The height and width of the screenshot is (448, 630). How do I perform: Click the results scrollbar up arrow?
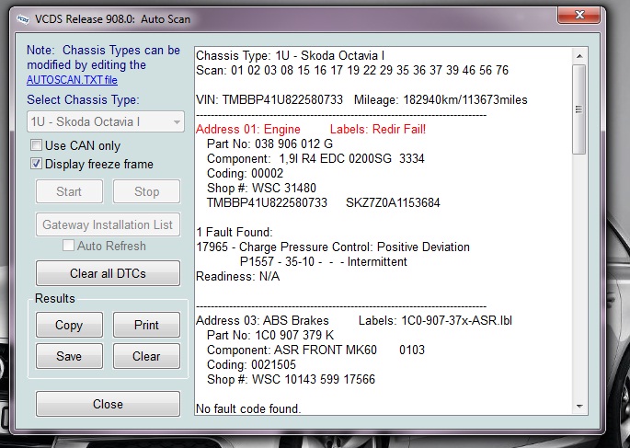[579, 56]
